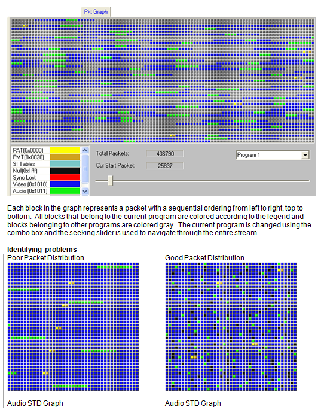
Task: Click the Total Packets value field
Action: point(165,154)
